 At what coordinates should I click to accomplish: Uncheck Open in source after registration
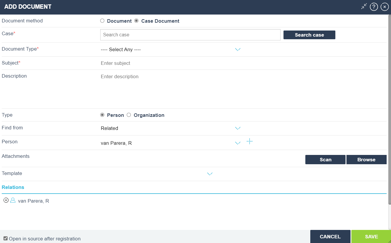pyautogui.click(x=6, y=239)
